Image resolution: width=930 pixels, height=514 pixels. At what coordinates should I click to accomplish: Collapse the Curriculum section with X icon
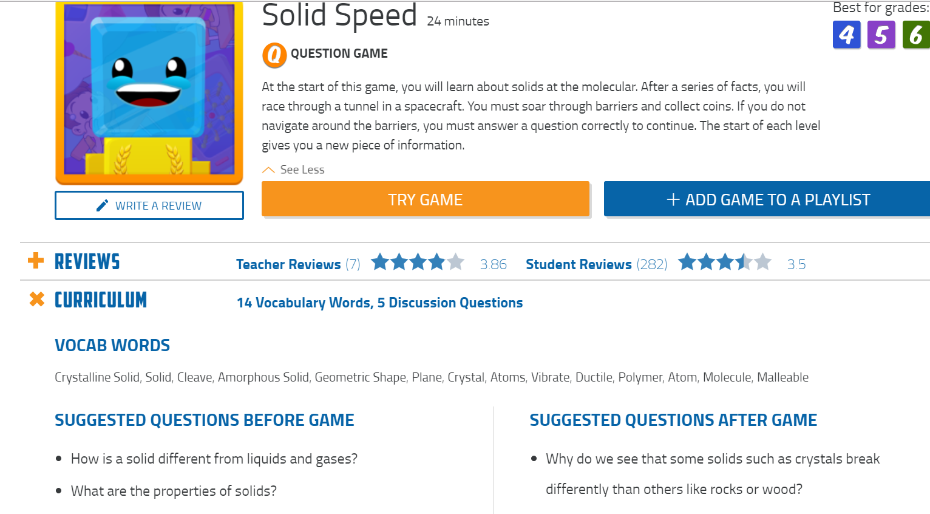point(37,299)
